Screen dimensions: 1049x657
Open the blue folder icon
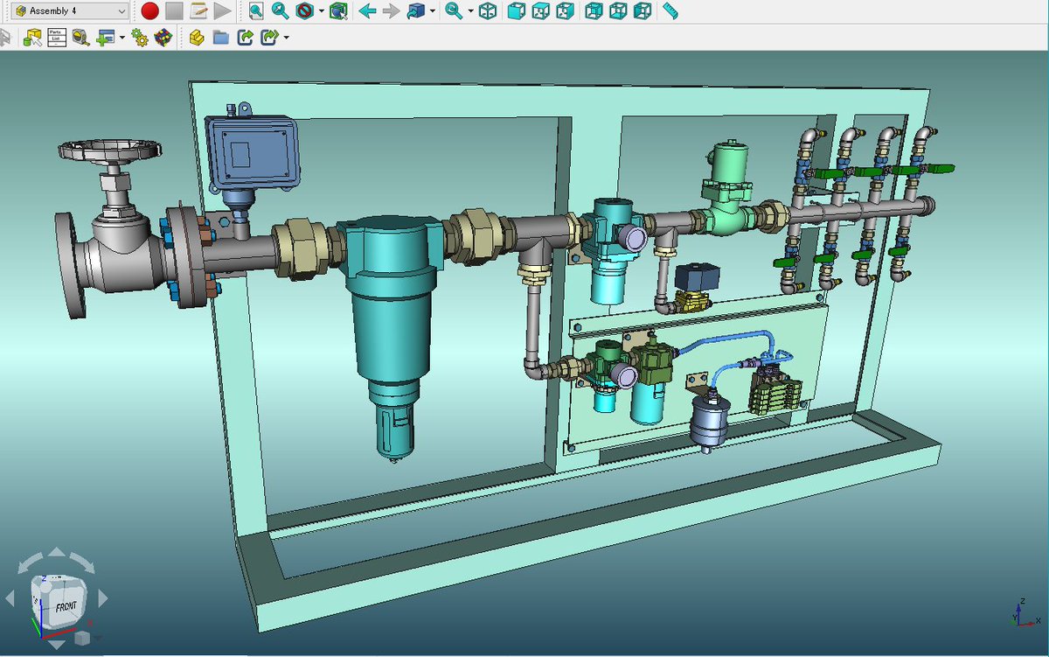pos(220,38)
